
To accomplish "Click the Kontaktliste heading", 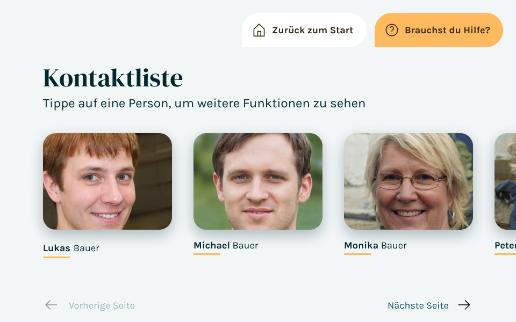I will click(x=113, y=78).
